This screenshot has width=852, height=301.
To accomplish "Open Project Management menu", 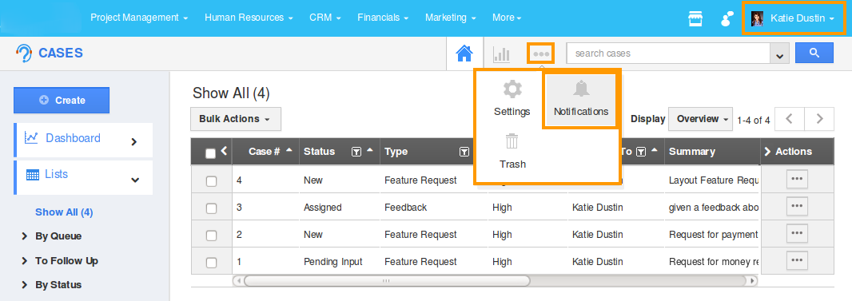I will (x=139, y=18).
